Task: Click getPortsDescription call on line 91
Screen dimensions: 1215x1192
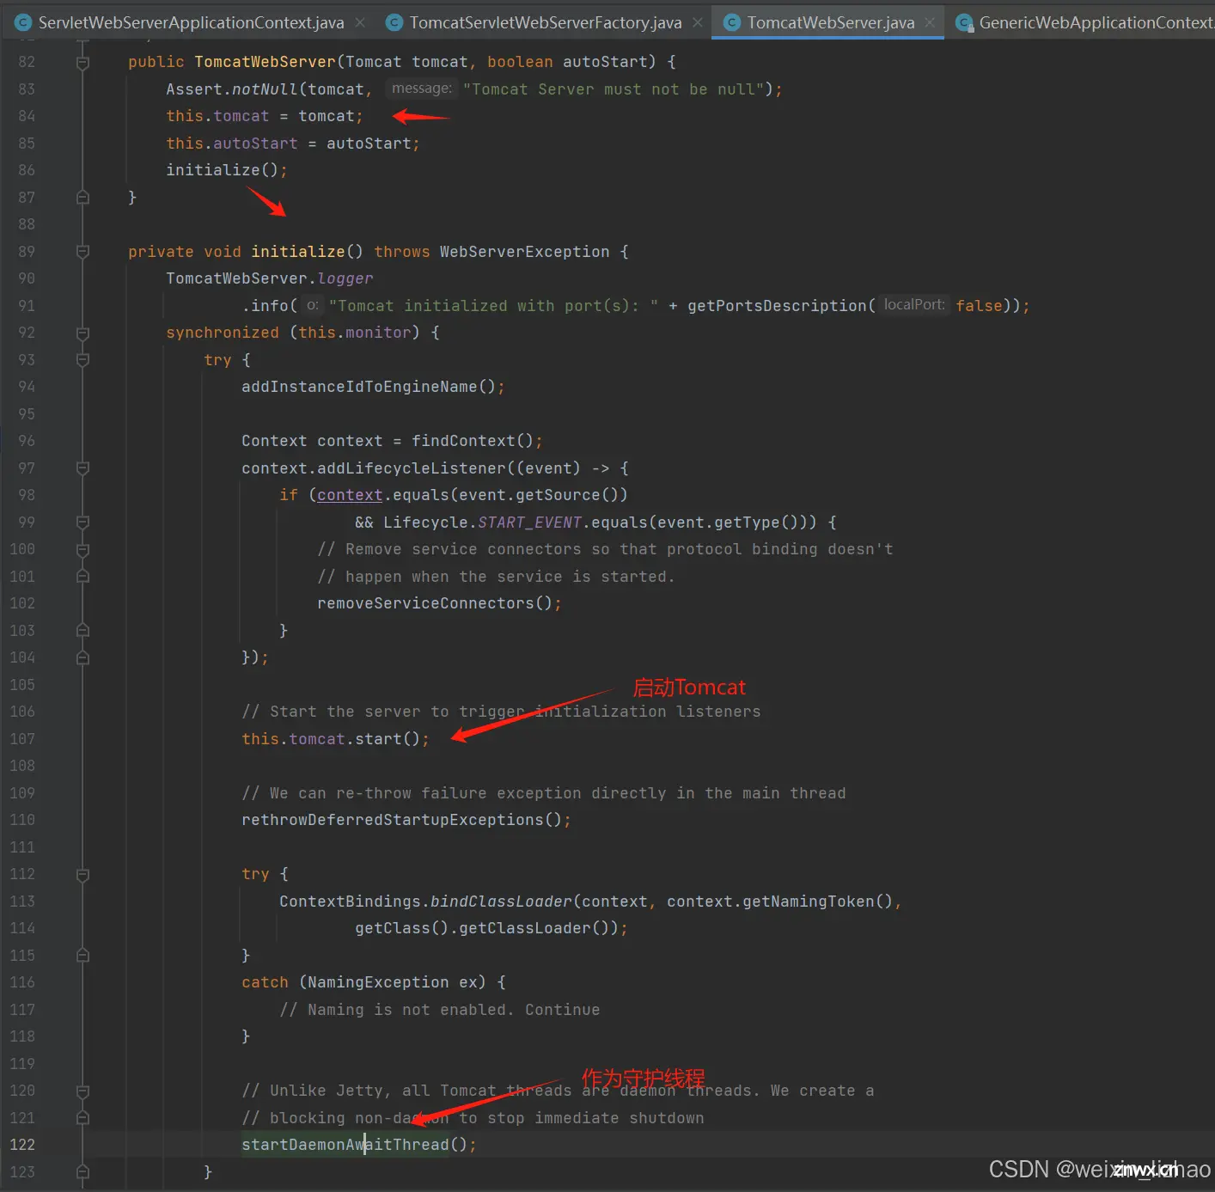Action: [x=777, y=306]
